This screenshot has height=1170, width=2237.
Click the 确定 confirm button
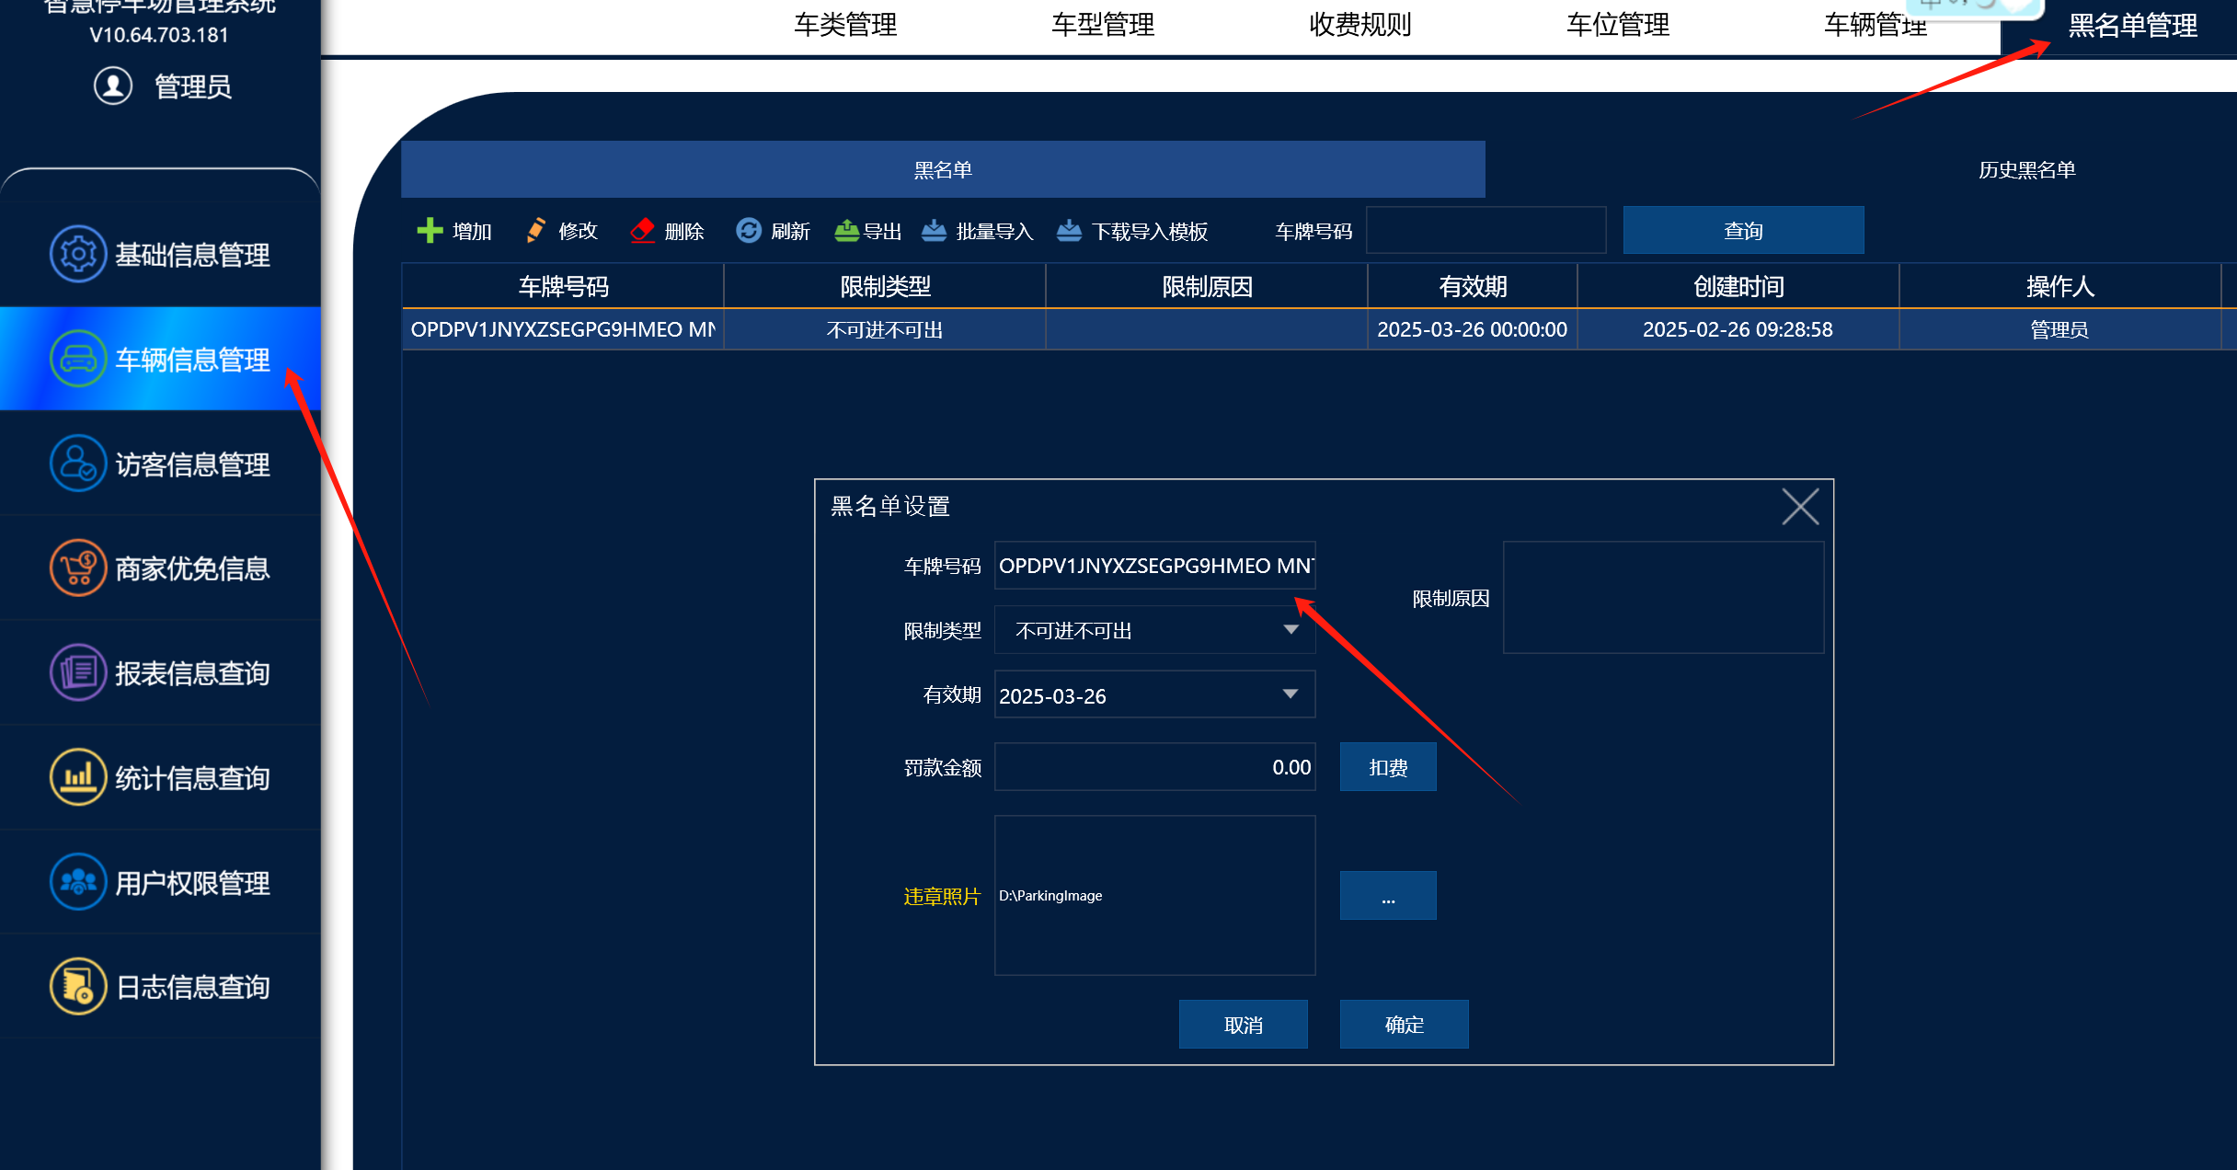pyautogui.click(x=1404, y=1024)
